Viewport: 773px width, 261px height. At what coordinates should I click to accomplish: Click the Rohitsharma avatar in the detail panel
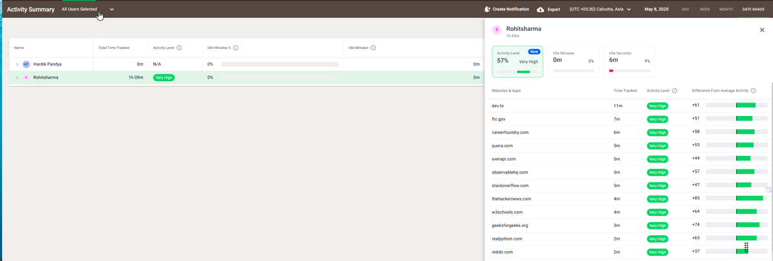point(497,30)
